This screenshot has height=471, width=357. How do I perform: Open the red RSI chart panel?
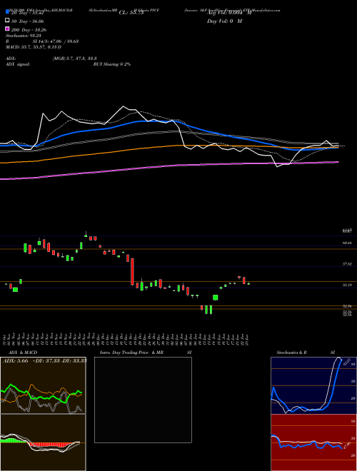313,442
